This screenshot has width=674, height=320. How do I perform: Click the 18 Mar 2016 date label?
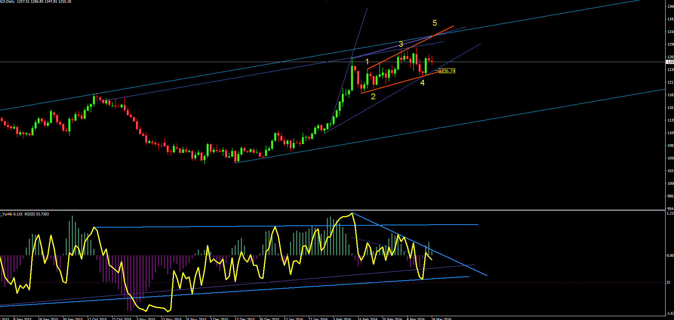tap(441, 318)
